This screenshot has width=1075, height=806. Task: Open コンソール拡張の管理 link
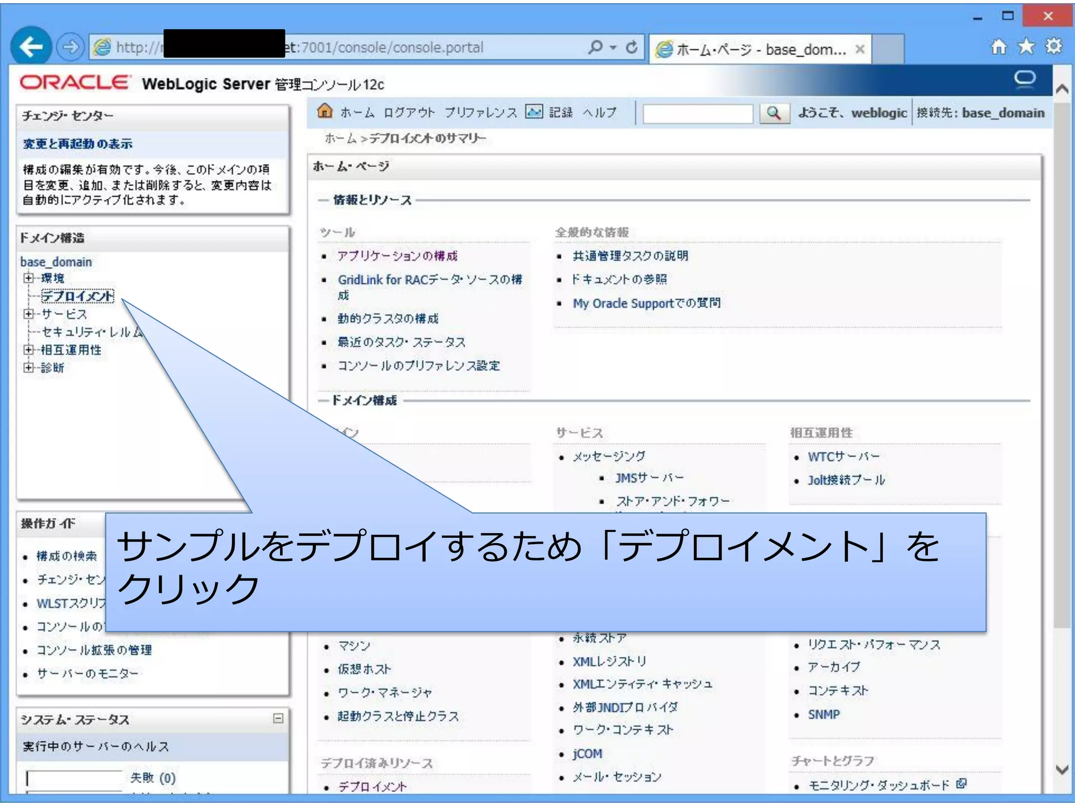point(94,650)
